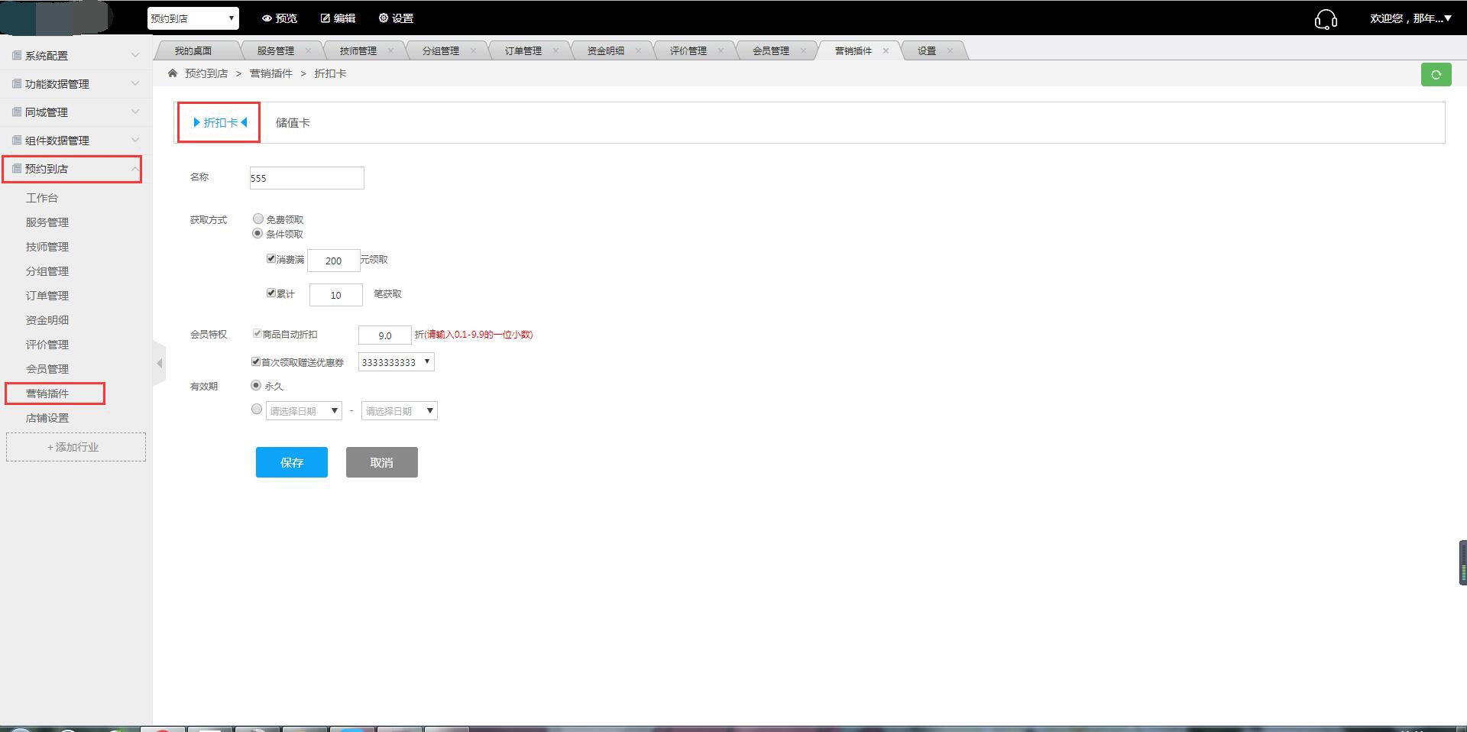The width and height of the screenshot is (1467, 732).
Task: Open the end date picker dropdown
Action: click(400, 411)
